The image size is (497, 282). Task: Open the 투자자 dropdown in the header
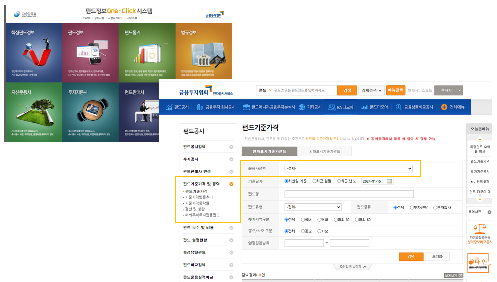click(448, 91)
